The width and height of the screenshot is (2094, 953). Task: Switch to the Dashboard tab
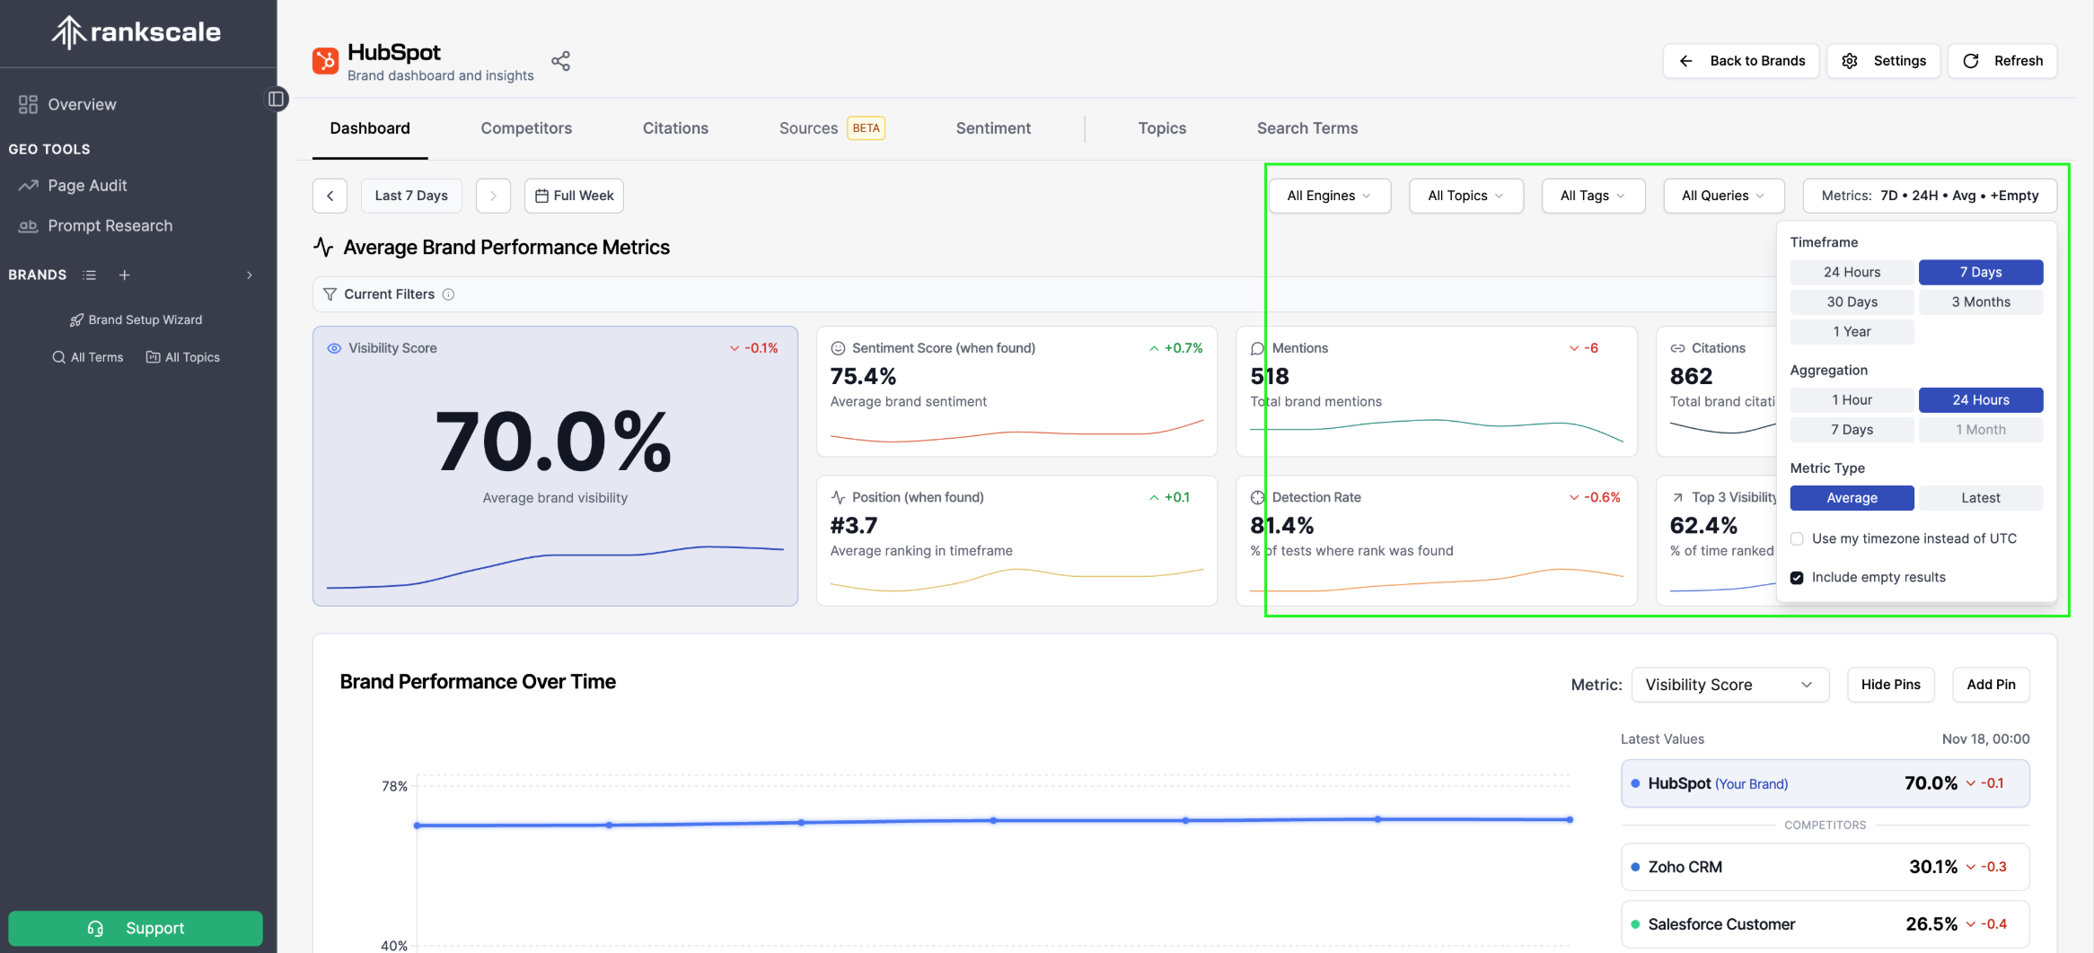coord(370,128)
